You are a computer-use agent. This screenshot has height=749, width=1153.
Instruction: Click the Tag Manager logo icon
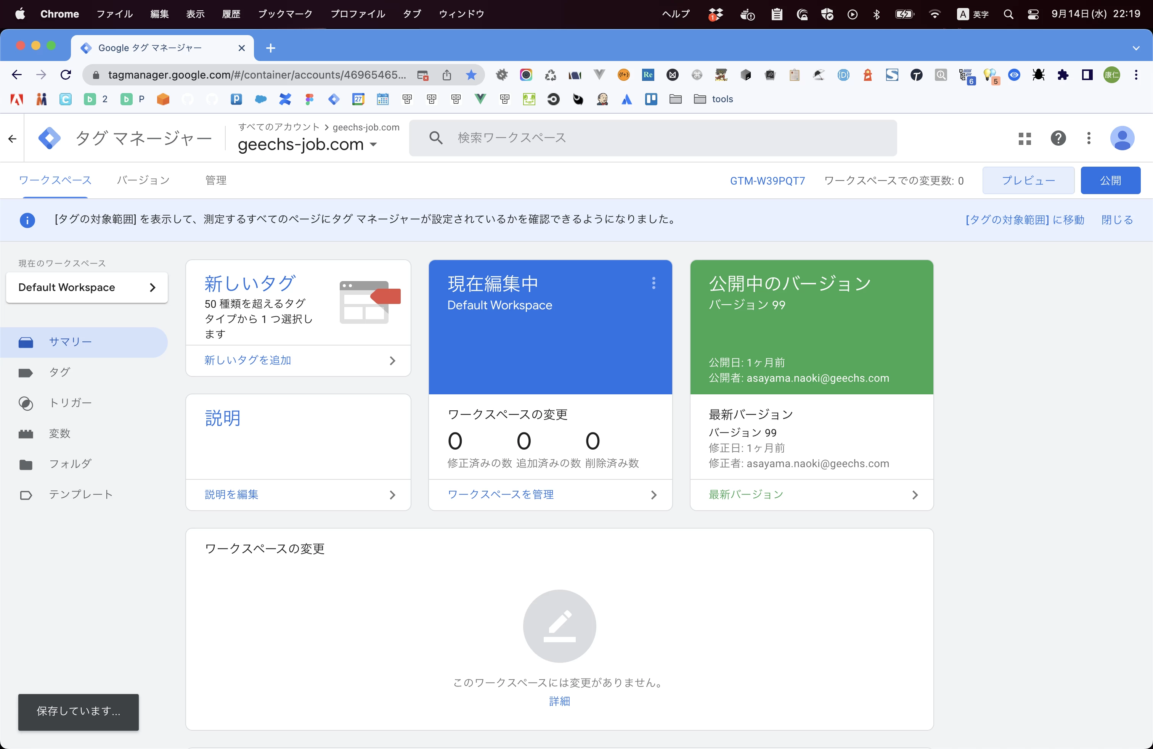(50, 138)
